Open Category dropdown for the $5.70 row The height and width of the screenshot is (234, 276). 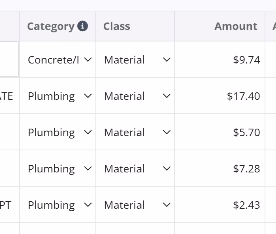(x=59, y=132)
